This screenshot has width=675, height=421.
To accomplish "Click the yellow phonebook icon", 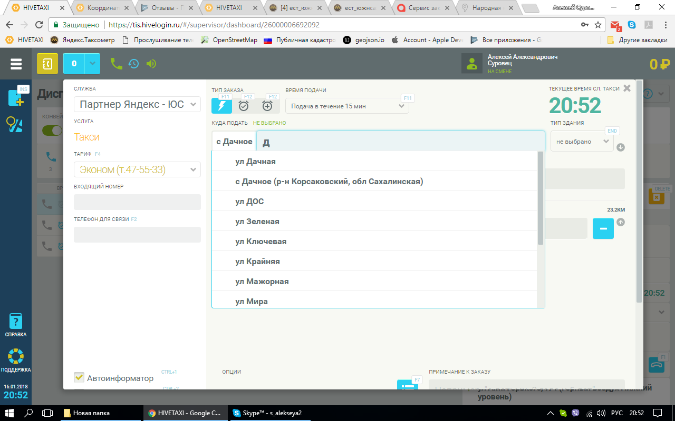I will (x=47, y=64).
